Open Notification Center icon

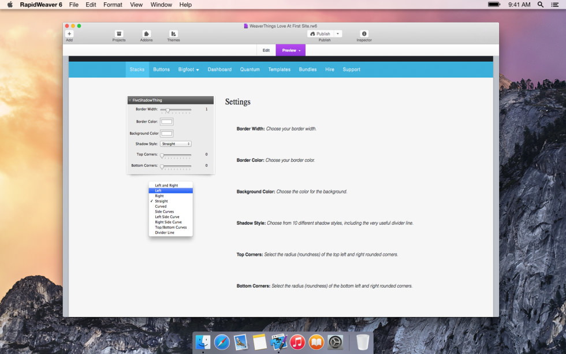pyautogui.click(x=555, y=5)
